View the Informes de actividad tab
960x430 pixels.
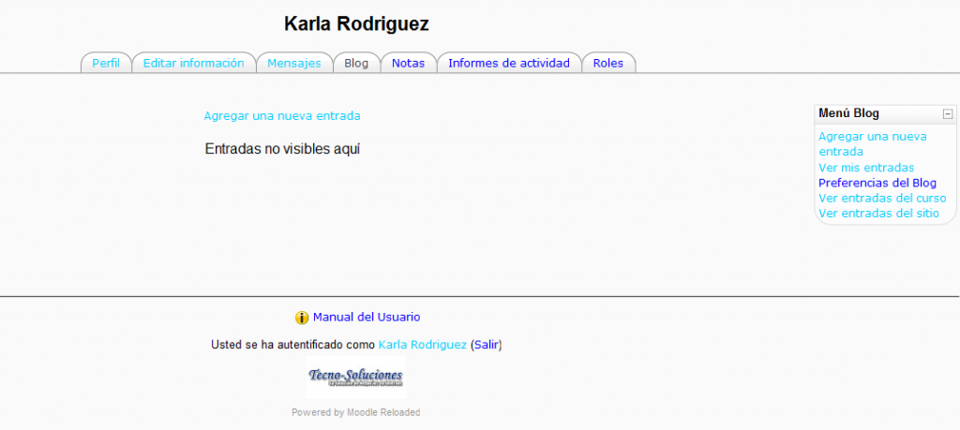click(508, 64)
